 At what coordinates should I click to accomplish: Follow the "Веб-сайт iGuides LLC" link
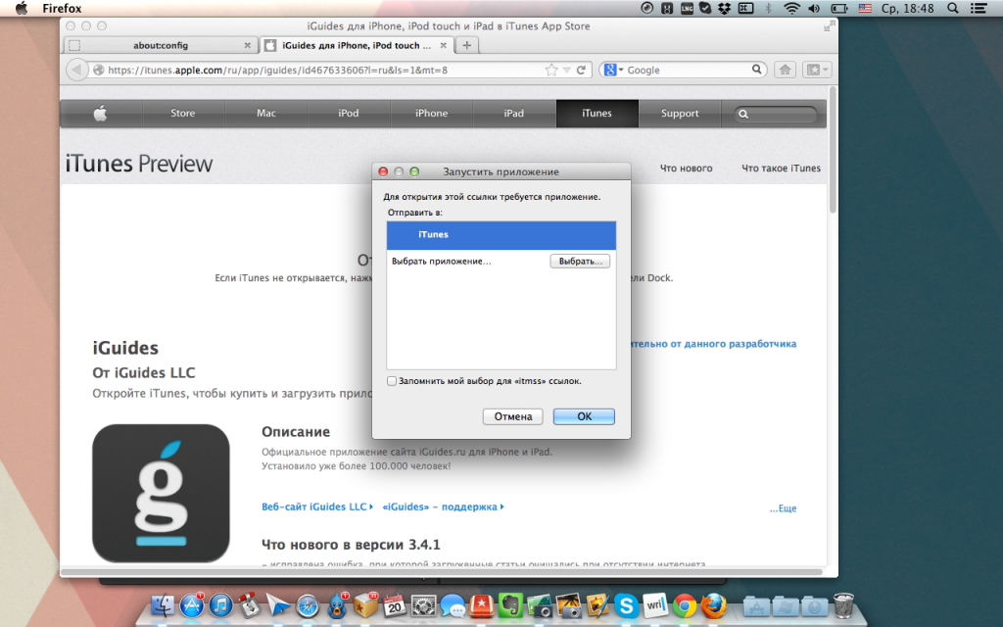click(x=317, y=506)
